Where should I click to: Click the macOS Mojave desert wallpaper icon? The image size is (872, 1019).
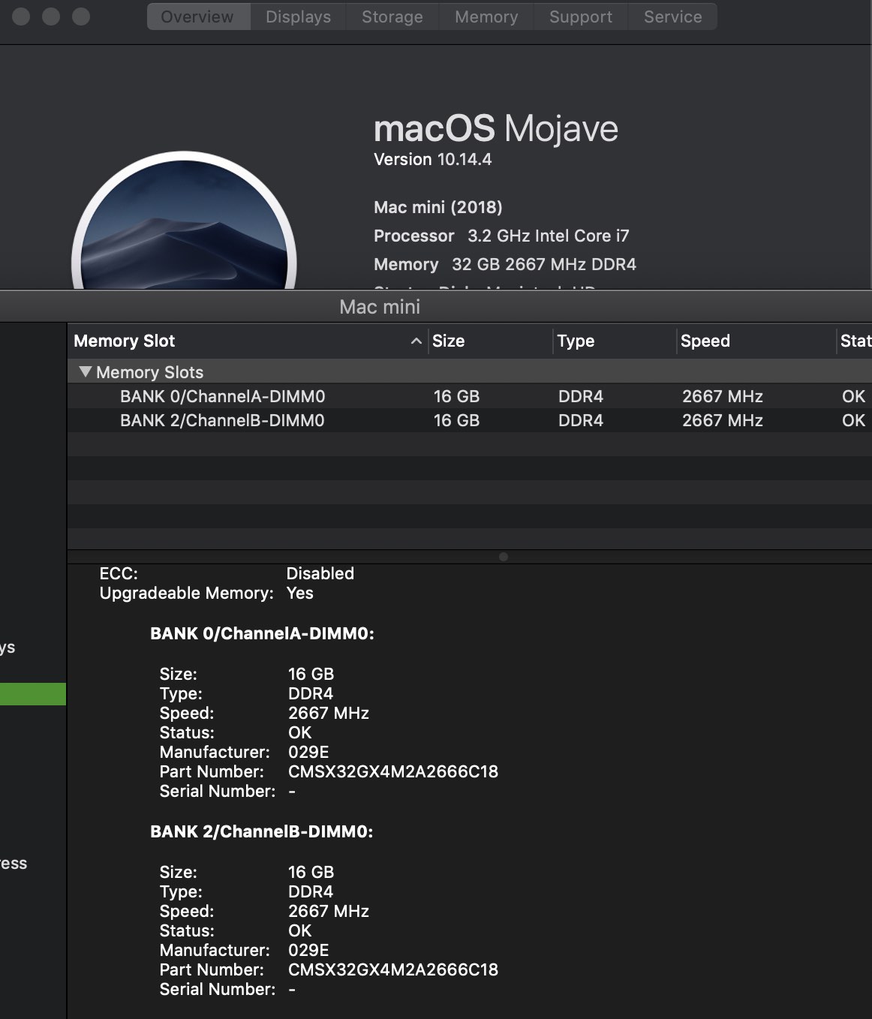[x=184, y=221]
